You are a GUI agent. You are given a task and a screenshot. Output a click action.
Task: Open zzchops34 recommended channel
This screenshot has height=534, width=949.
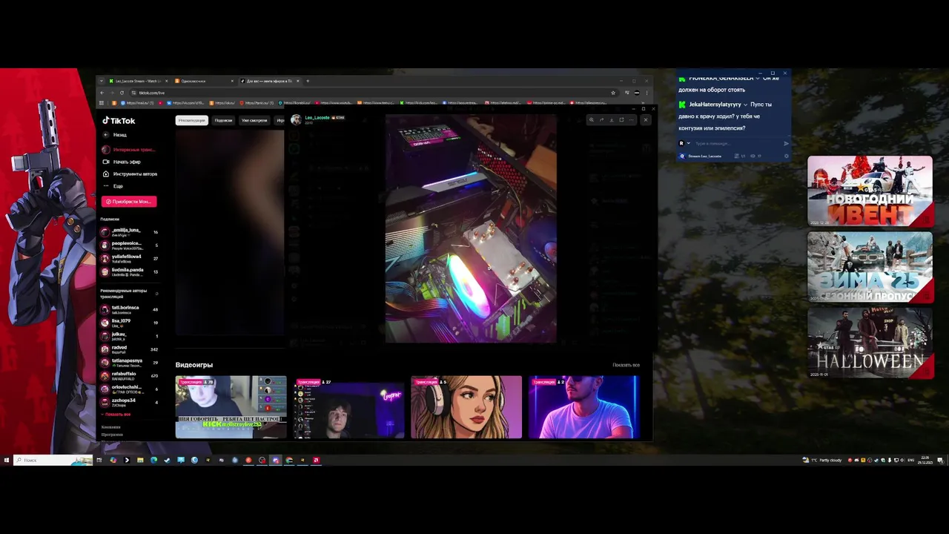click(130, 403)
